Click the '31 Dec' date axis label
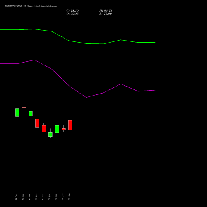This screenshot has height=207, width=207. [x=16, y=197]
